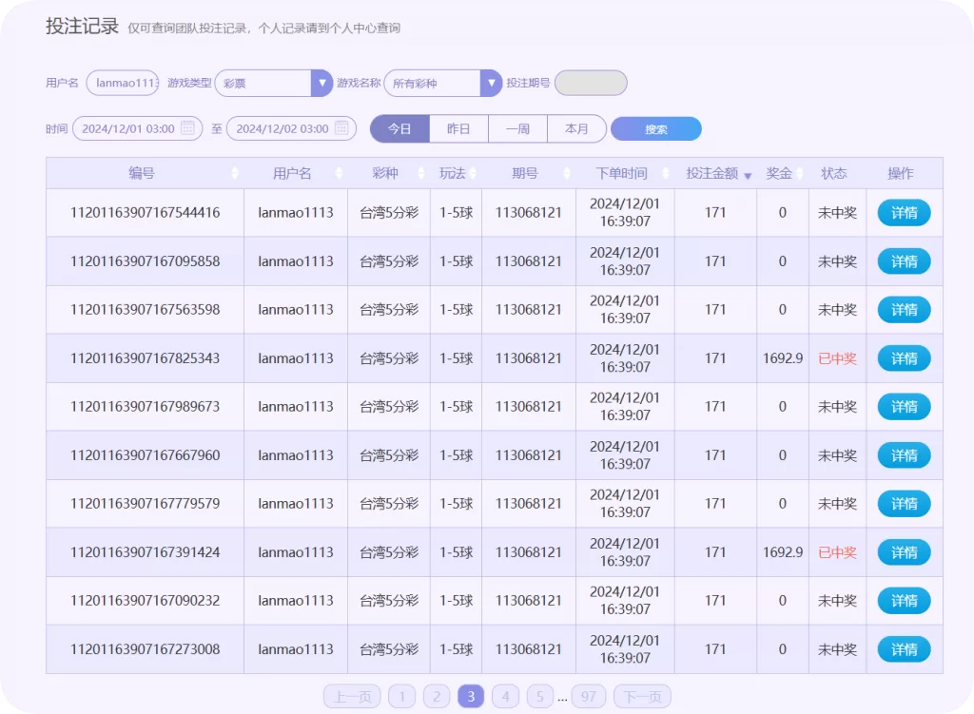
Task: View 详情 for record 11201163907167095858
Action: tap(904, 261)
